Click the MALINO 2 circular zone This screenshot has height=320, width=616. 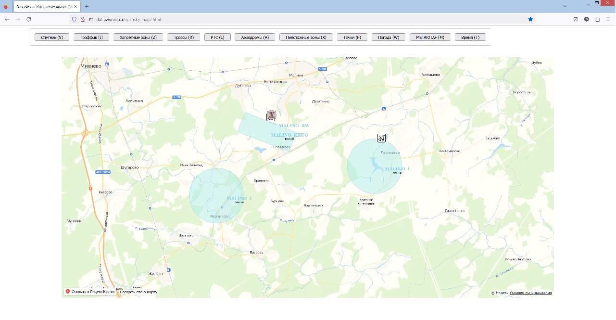[216, 196]
